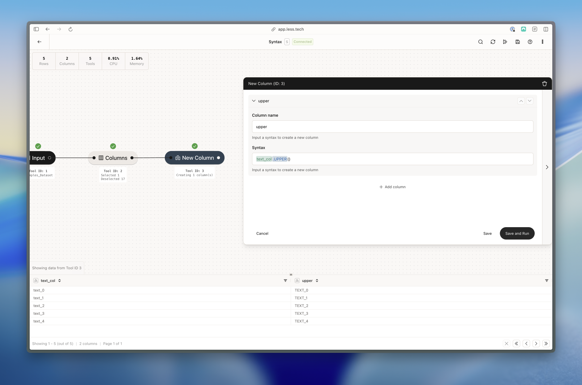Screen dimensions: 582x385
Task: Click Add column
Action: click(392, 187)
